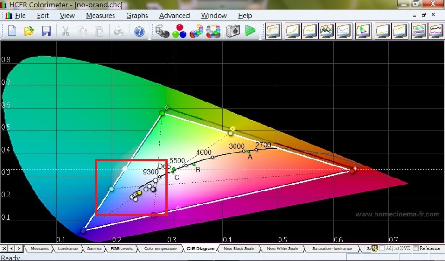The width and height of the screenshot is (445, 261).
Task: Create a new document with toolbar icon
Action: point(12,31)
